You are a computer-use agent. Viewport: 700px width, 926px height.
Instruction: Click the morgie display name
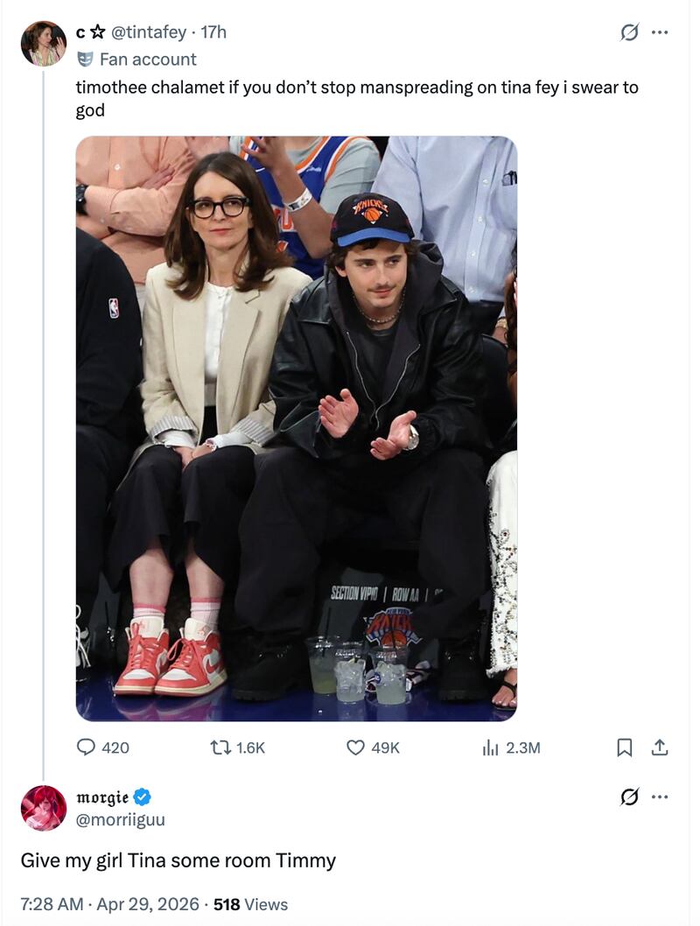click(x=102, y=797)
